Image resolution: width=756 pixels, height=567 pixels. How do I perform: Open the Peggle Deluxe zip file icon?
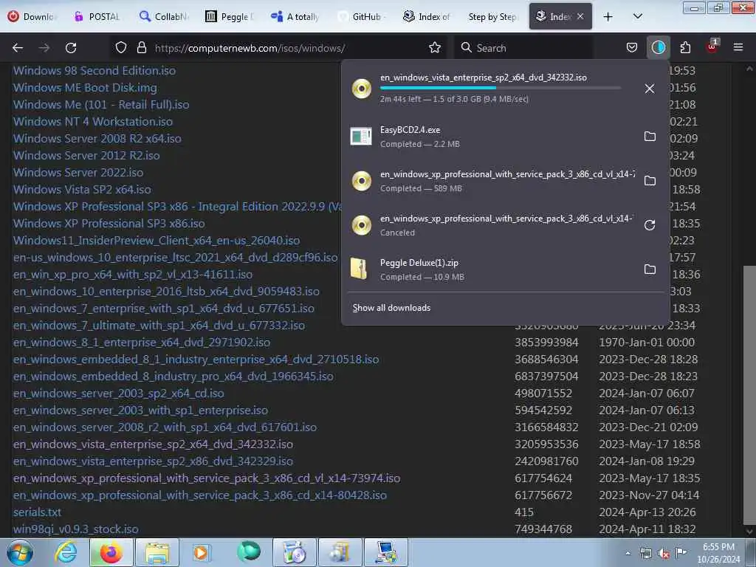click(x=360, y=269)
